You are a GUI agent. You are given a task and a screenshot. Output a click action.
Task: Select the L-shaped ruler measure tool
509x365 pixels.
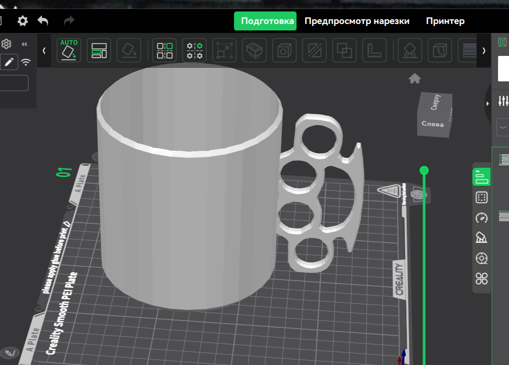374,50
